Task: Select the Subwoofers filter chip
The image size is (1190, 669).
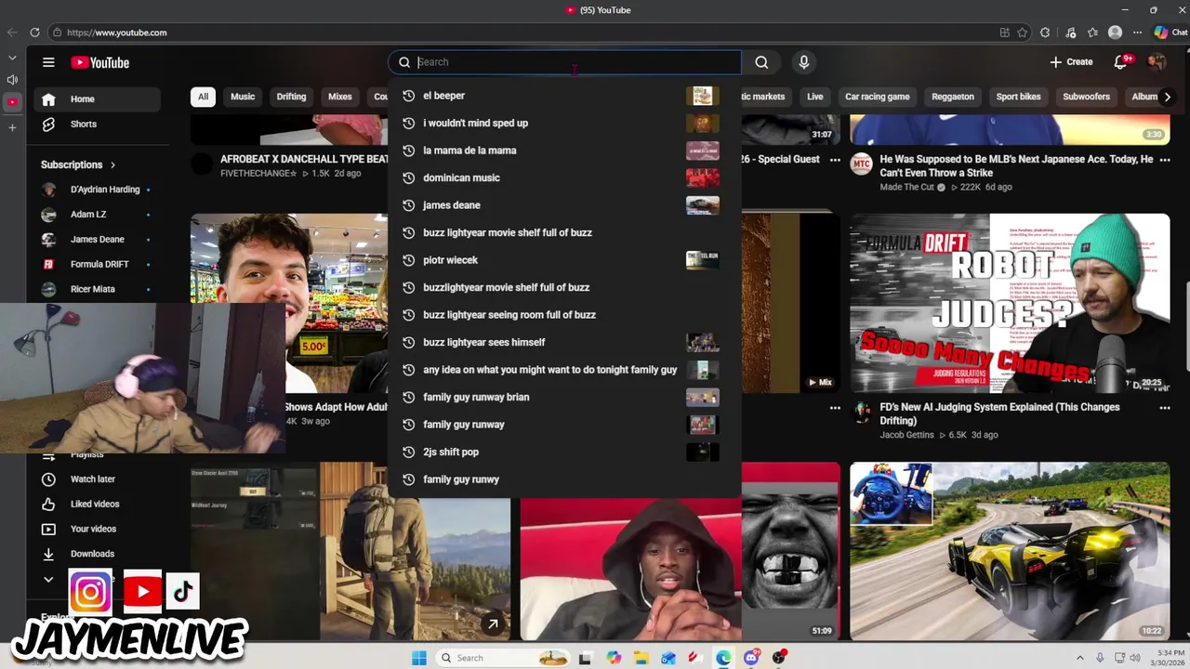Action: coord(1086,97)
